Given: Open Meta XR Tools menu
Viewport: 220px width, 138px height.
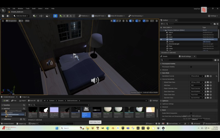Looking at the screenshot, I should (x=99, y=16).
